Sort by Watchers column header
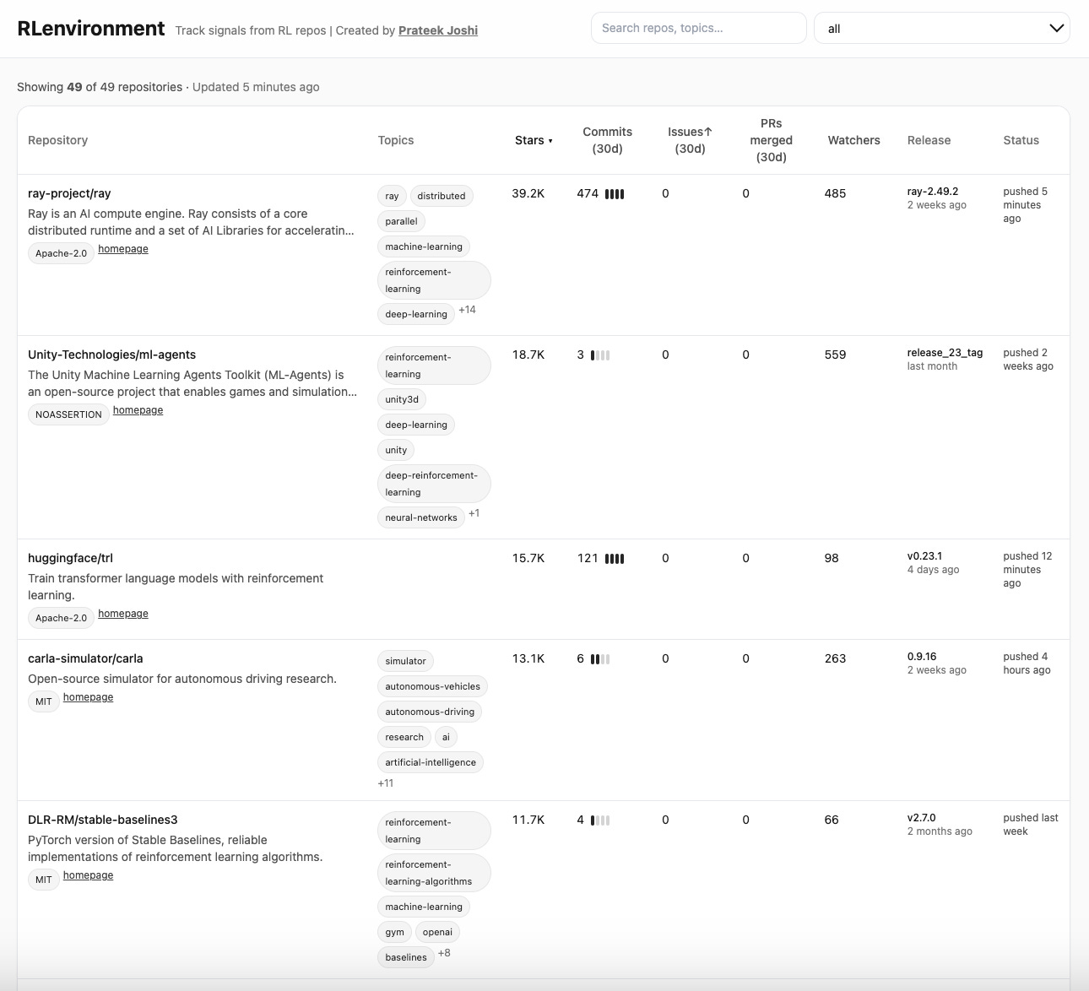Viewport: 1089px width, 991px height. tap(853, 140)
